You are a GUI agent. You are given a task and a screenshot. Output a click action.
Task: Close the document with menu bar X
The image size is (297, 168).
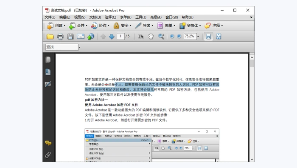(x=251, y=17)
